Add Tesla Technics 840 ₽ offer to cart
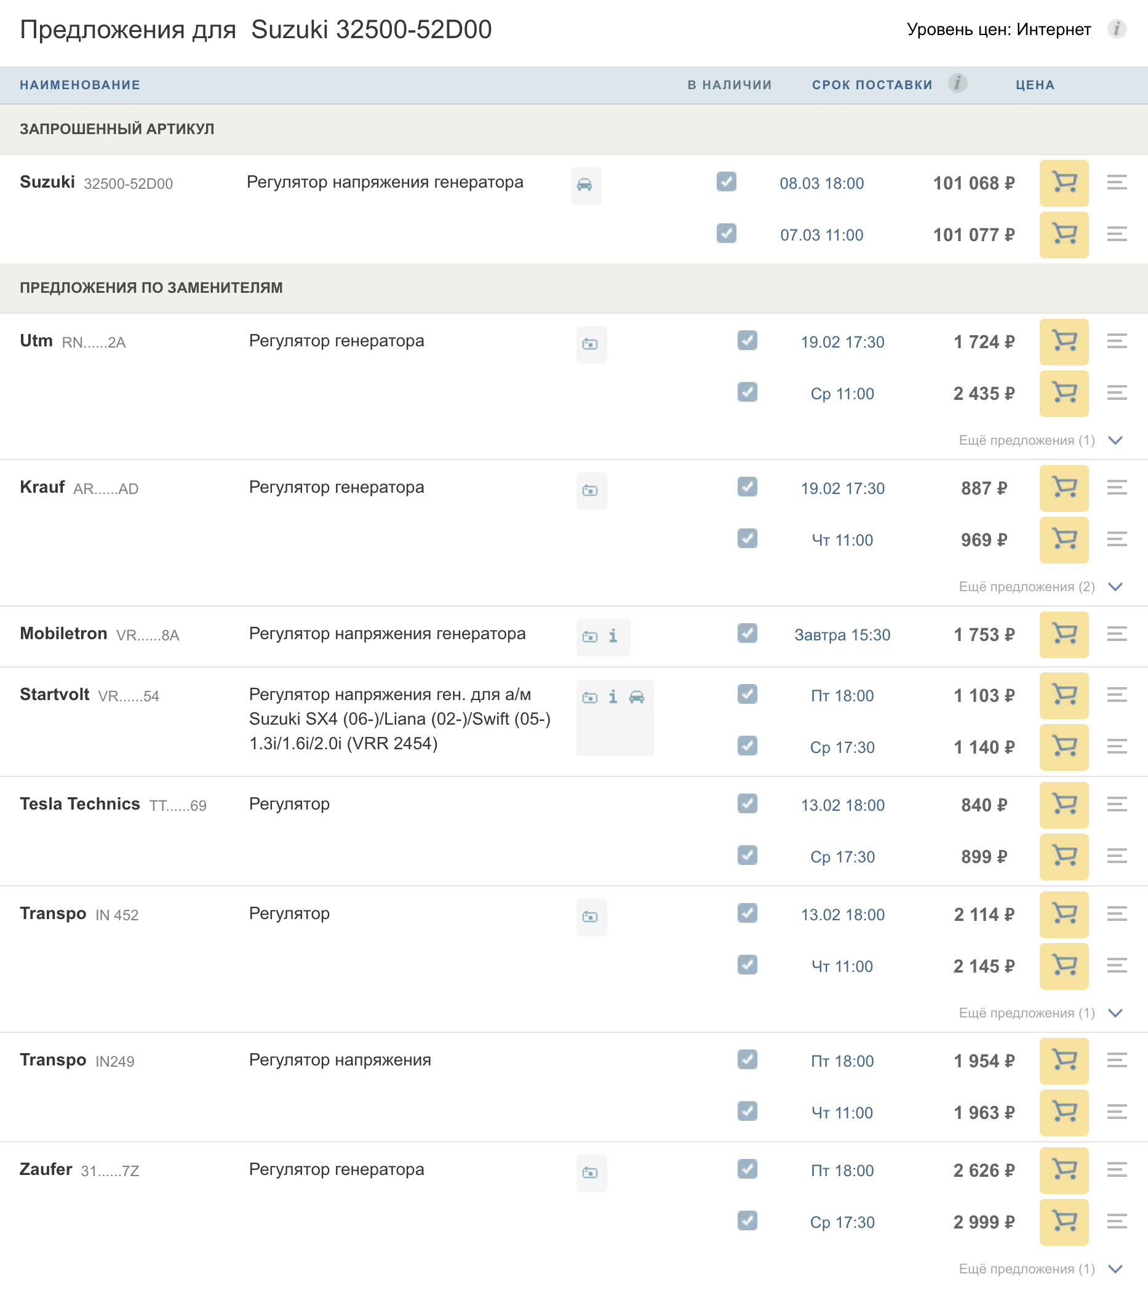The width and height of the screenshot is (1148, 1298). coord(1064,805)
